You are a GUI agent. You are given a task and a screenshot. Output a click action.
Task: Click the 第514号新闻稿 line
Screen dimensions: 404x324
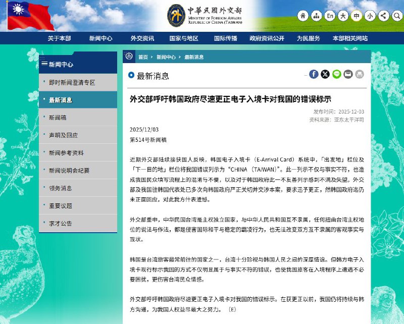coord(148,140)
